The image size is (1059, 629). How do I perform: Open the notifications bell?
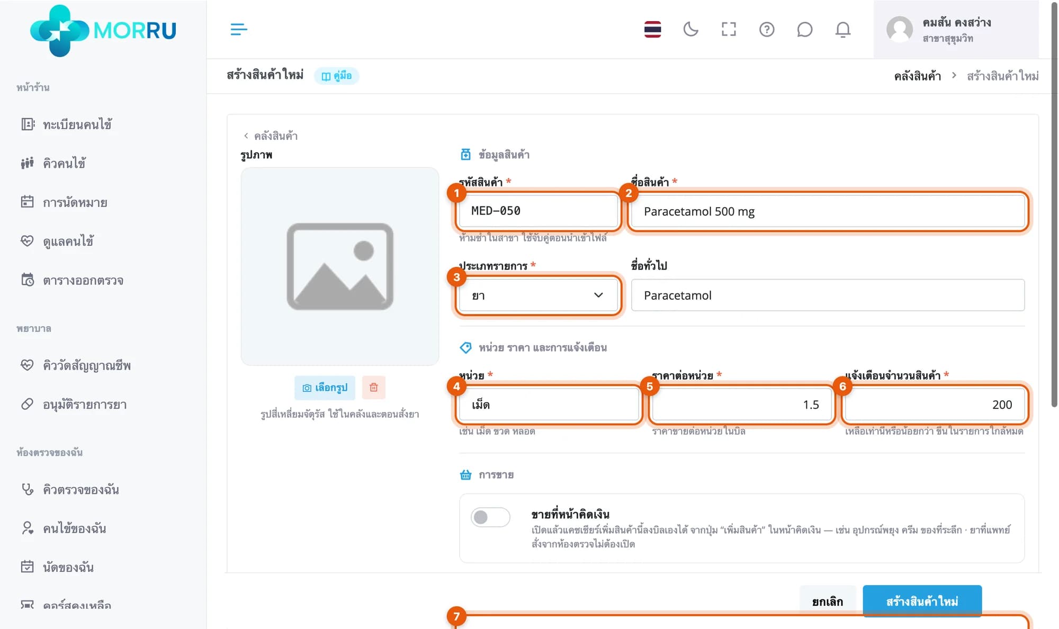click(842, 29)
